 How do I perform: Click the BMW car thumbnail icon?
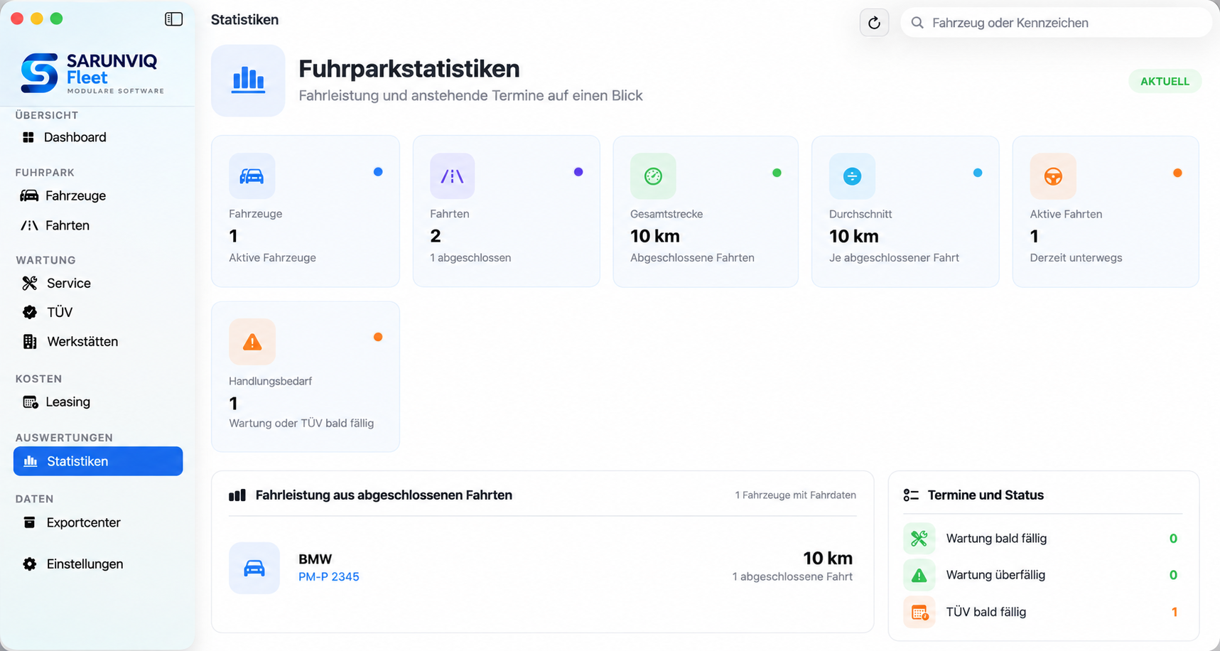254,568
